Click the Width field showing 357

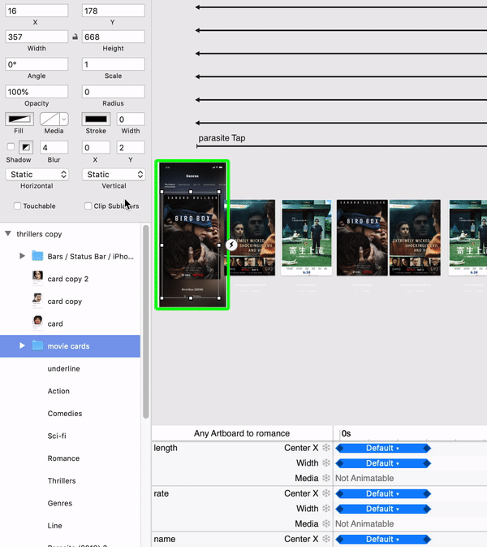(x=37, y=37)
